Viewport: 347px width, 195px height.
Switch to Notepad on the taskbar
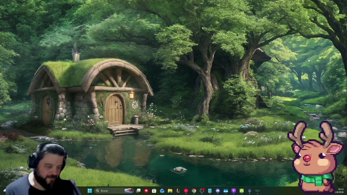click(210, 191)
